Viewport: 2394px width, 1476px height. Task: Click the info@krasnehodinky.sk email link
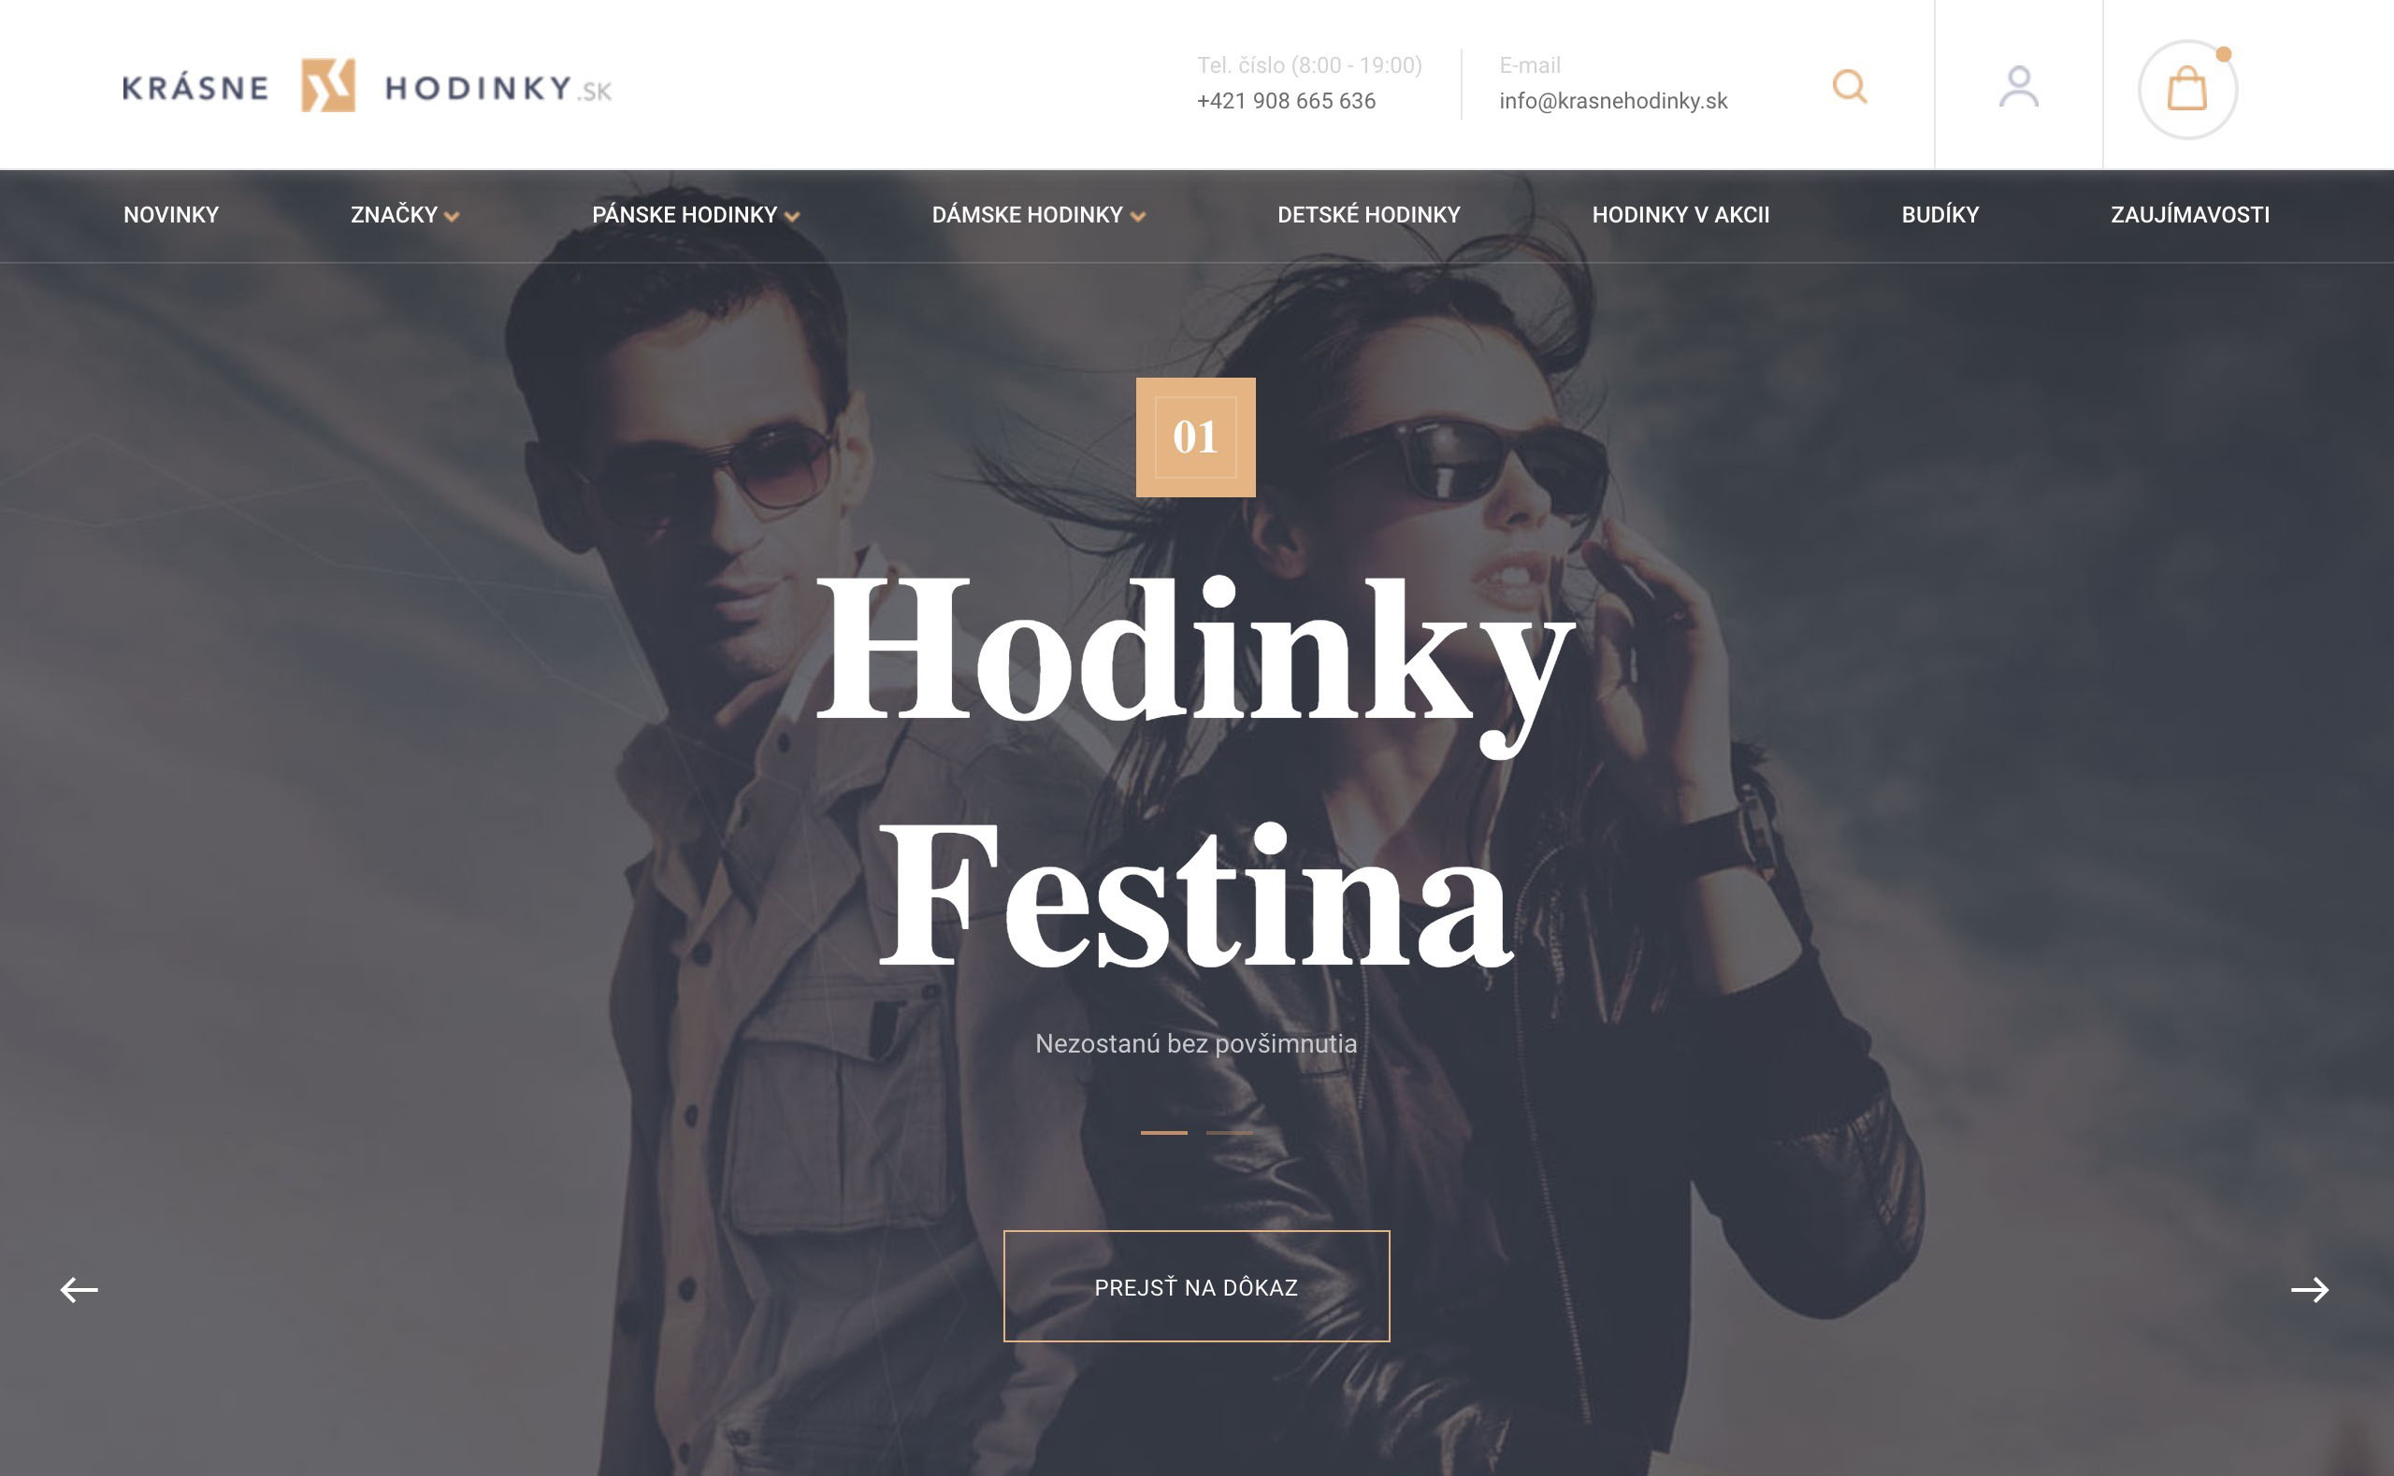1613,101
